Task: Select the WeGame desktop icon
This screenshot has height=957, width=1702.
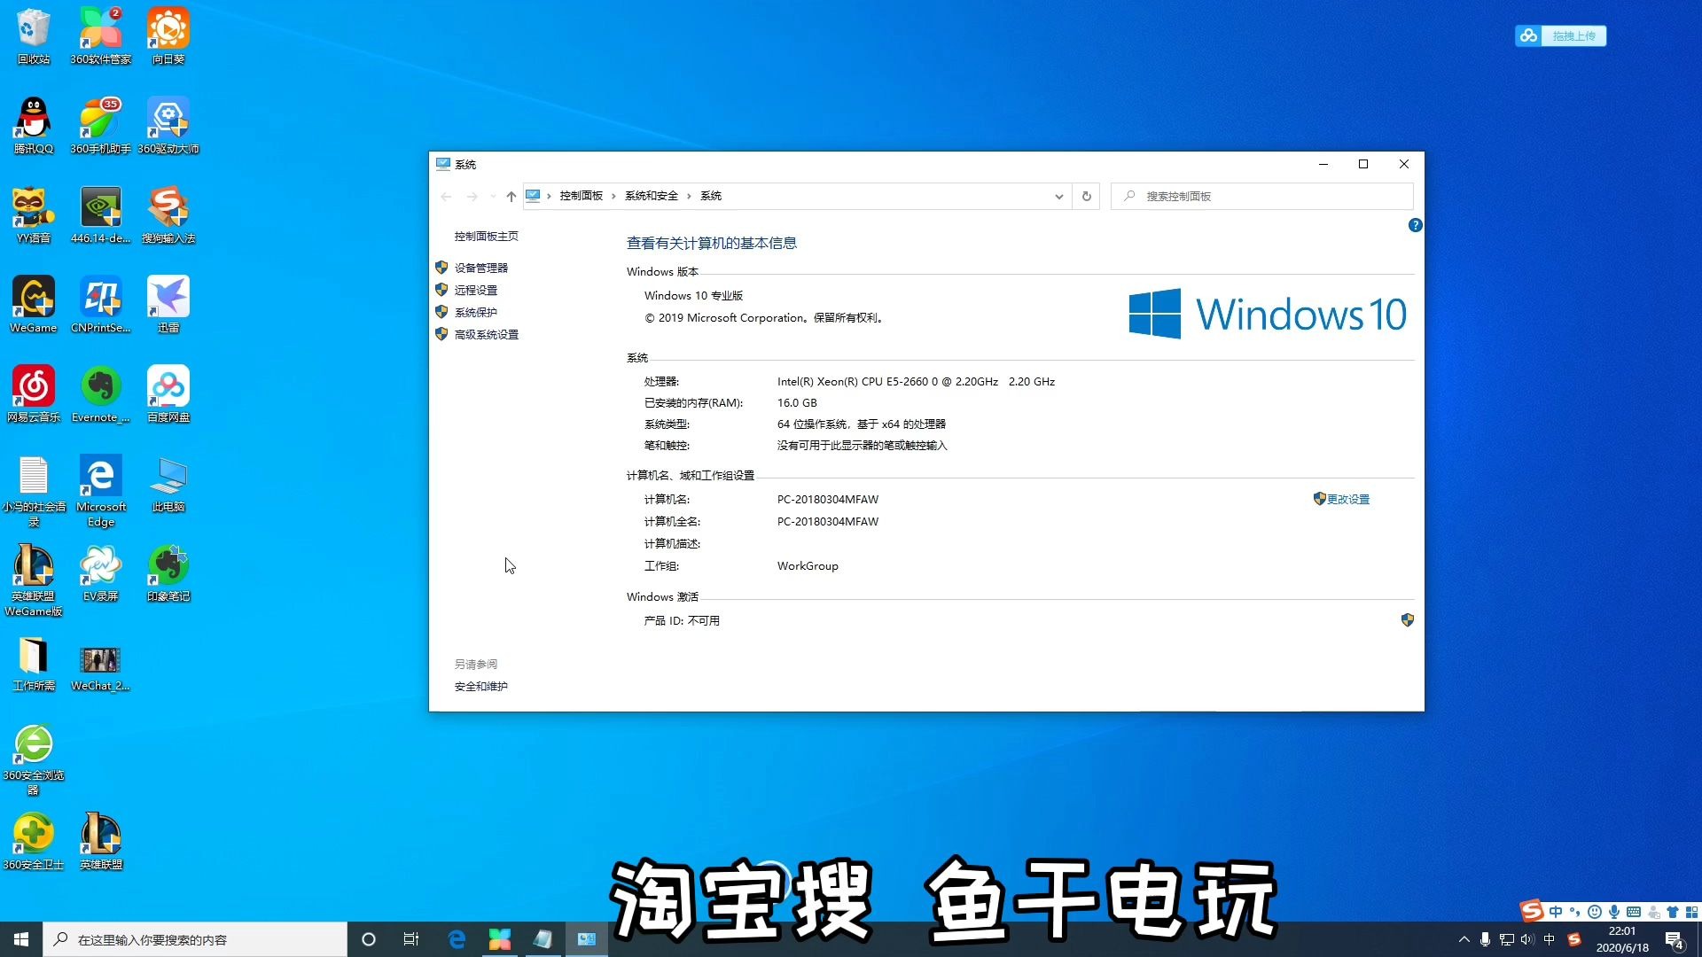Action: 34,305
